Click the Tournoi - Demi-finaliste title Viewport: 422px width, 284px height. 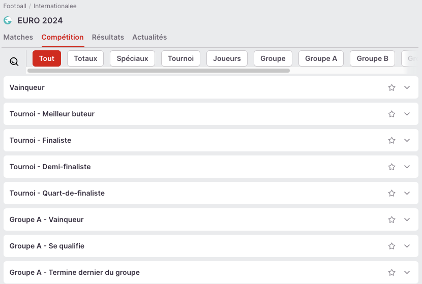(50, 167)
